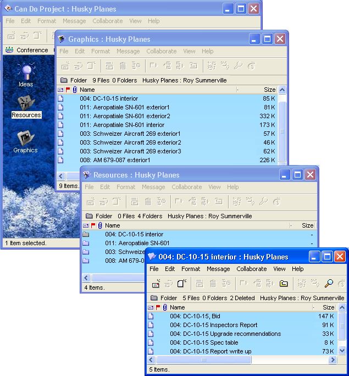Open the Message menu in DC-10-15 interior window
349x376 pixels.
(x=218, y=269)
